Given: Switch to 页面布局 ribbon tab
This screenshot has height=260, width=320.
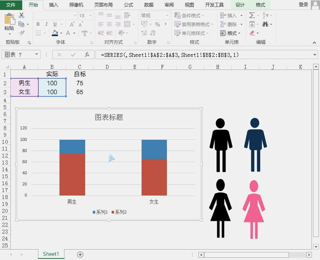Looking at the screenshot, I should pyautogui.click(x=104, y=5).
